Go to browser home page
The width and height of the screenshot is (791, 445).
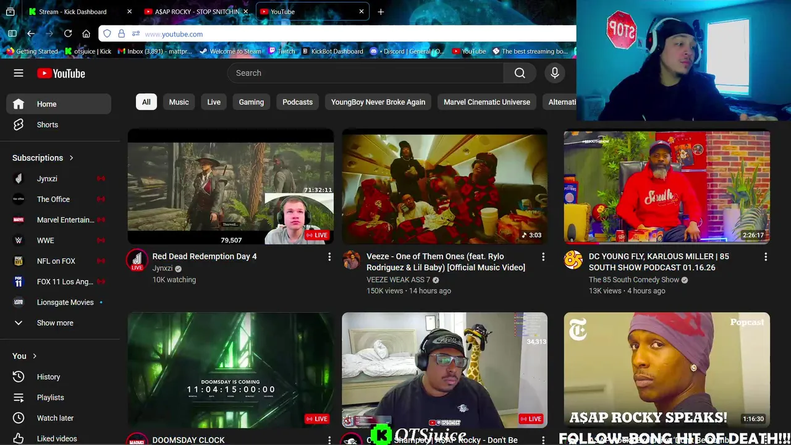click(86, 33)
